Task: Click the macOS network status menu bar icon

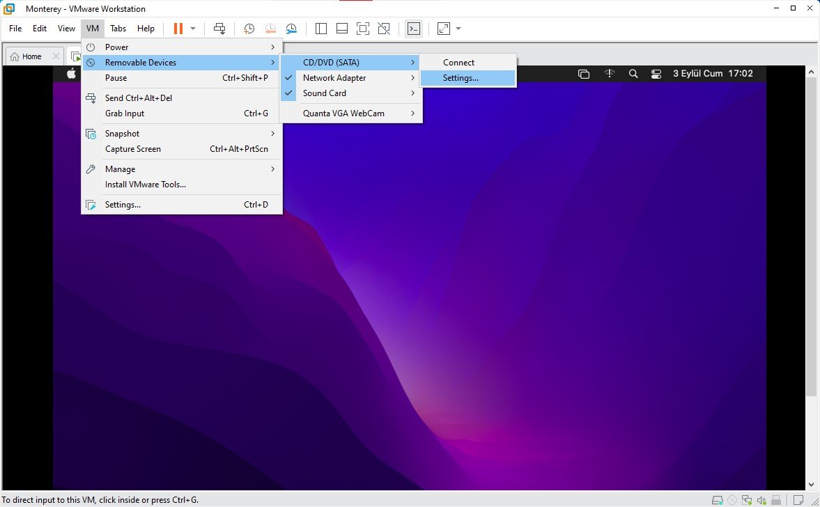Action: click(609, 74)
